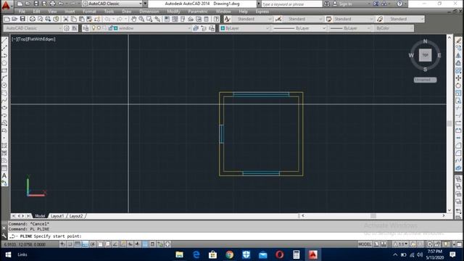Click the Zoom Realtime magnifier icon
Viewport: 464px width, 261px height.
tap(141, 19)
